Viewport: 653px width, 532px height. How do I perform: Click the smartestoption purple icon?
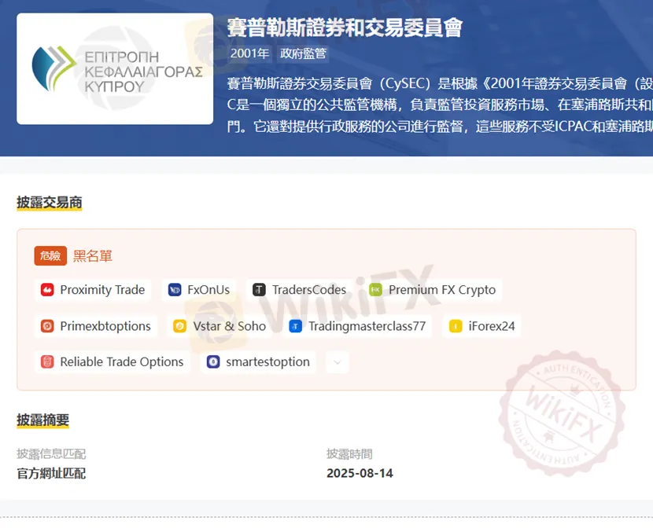point(213,361)
